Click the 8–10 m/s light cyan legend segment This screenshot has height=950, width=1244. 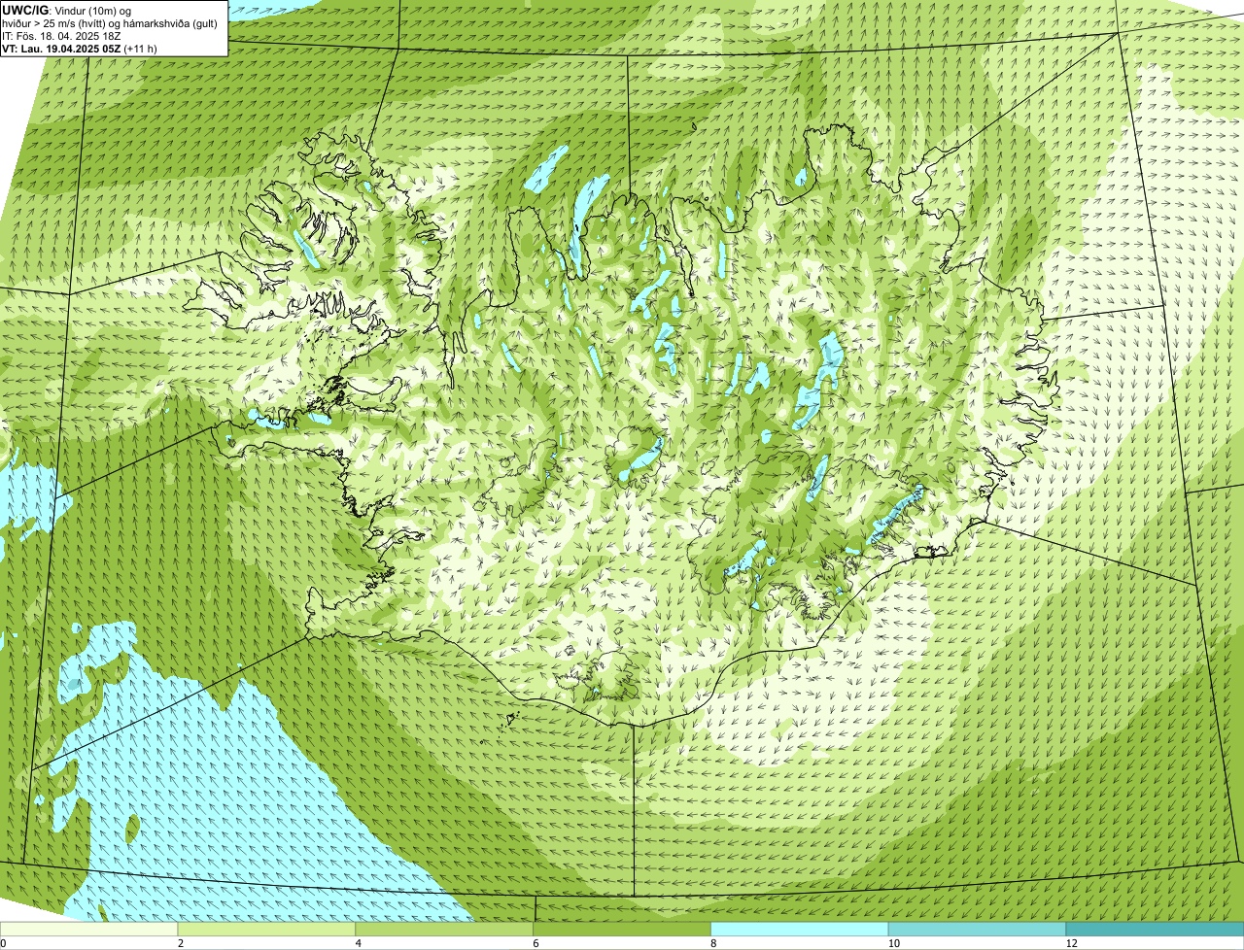point(800,929)
